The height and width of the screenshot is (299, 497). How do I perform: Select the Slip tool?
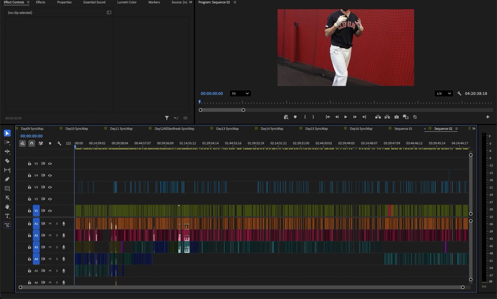click(7, 170)
